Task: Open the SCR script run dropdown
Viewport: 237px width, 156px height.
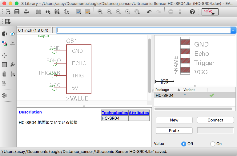Action: click(79, 12)
